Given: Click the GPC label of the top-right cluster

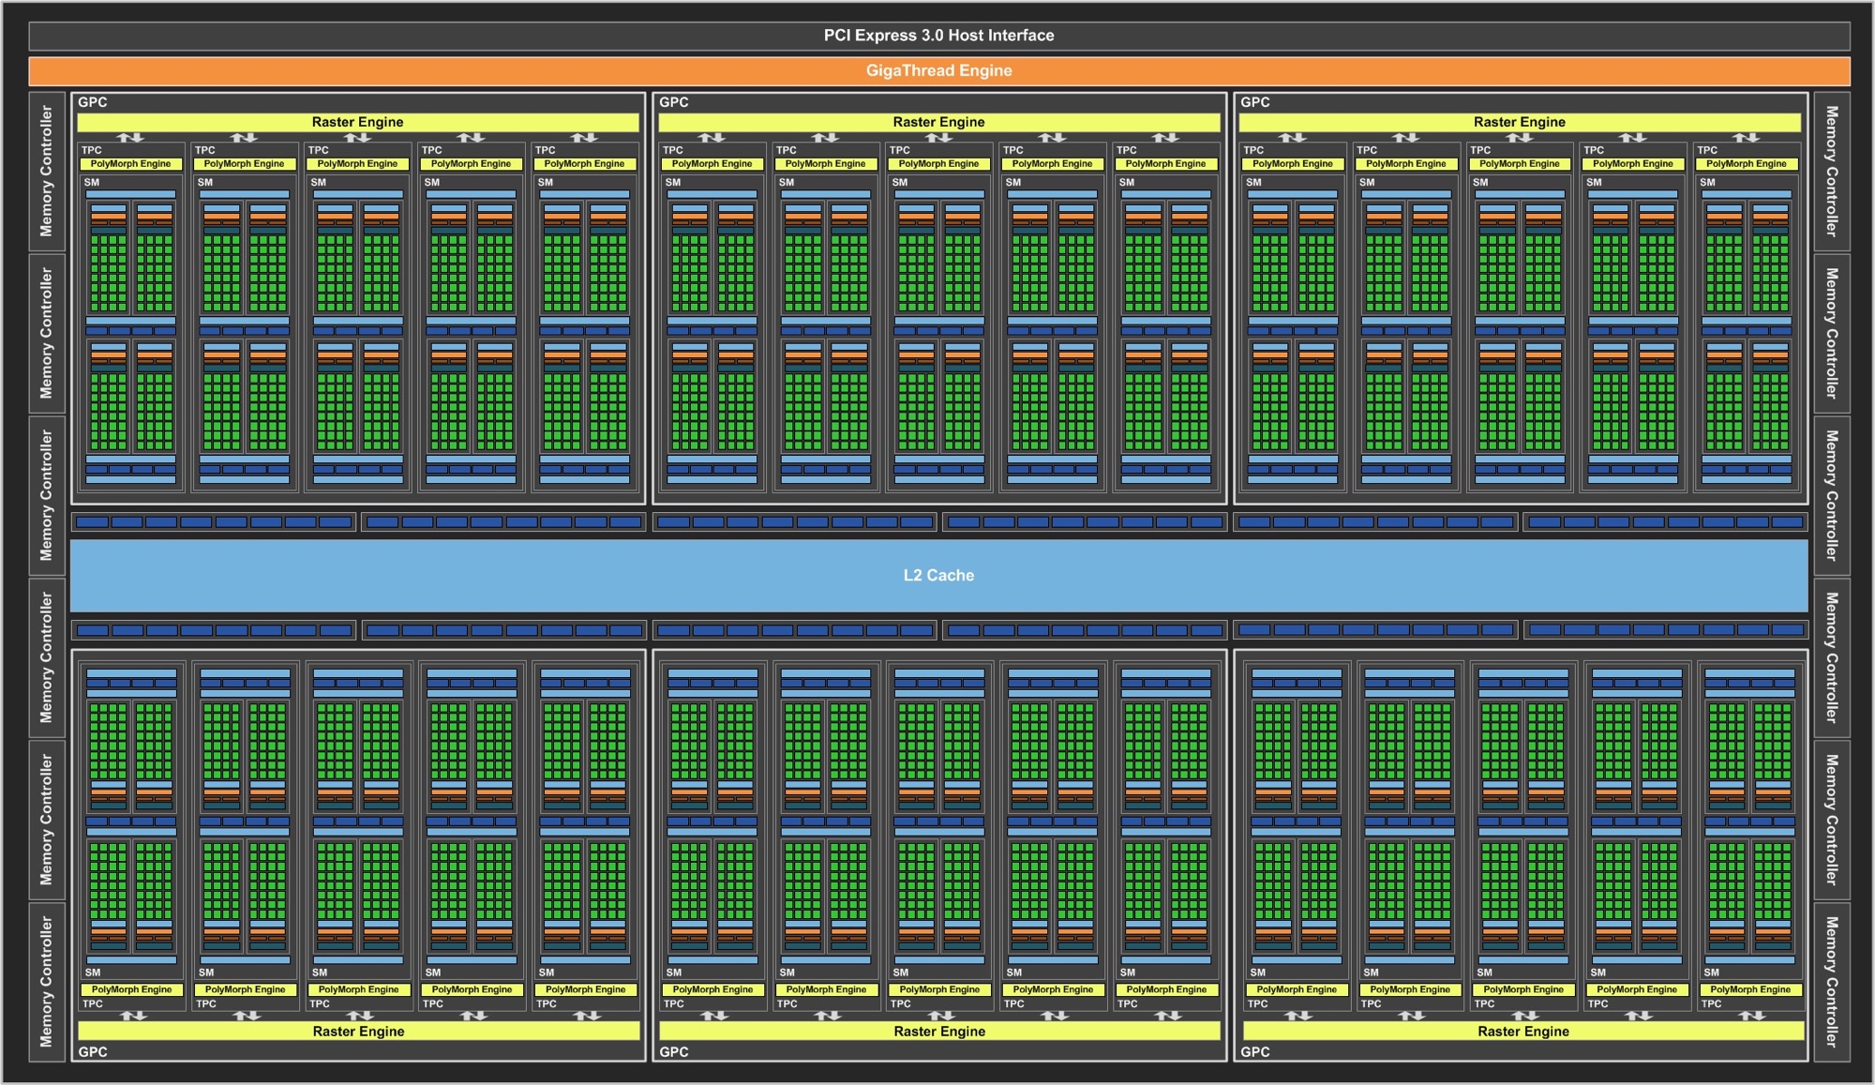Looking at the screenshot, I should pos(1255,102).
